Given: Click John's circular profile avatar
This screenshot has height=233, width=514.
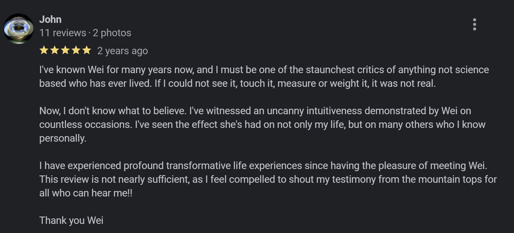Looking at the screenshot, I should (x=18, y=29).
